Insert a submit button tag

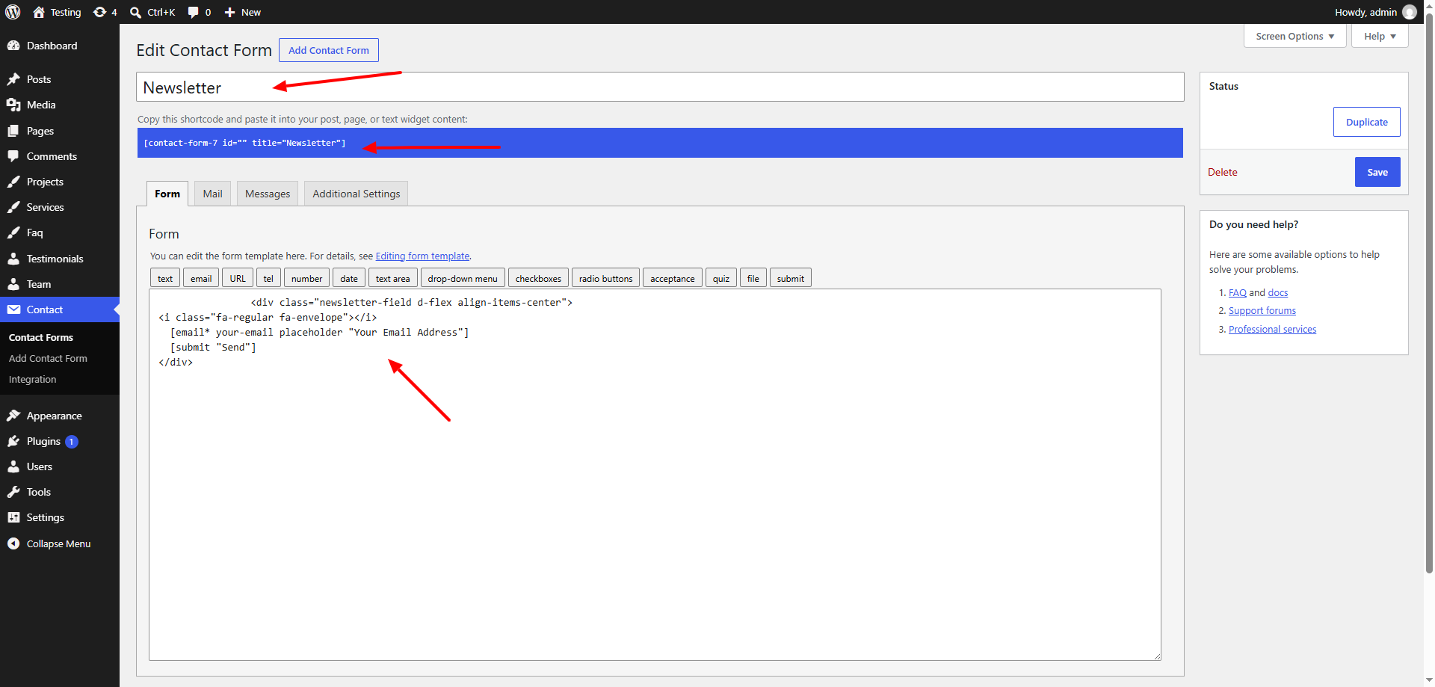[x=790, y=278]
